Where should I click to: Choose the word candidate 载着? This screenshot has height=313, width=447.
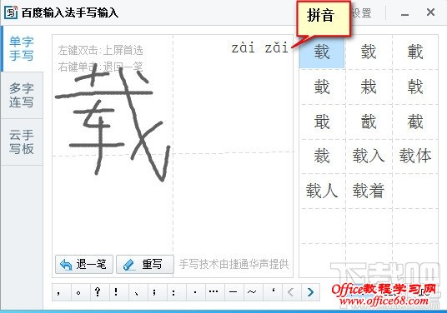click(369, 191)
